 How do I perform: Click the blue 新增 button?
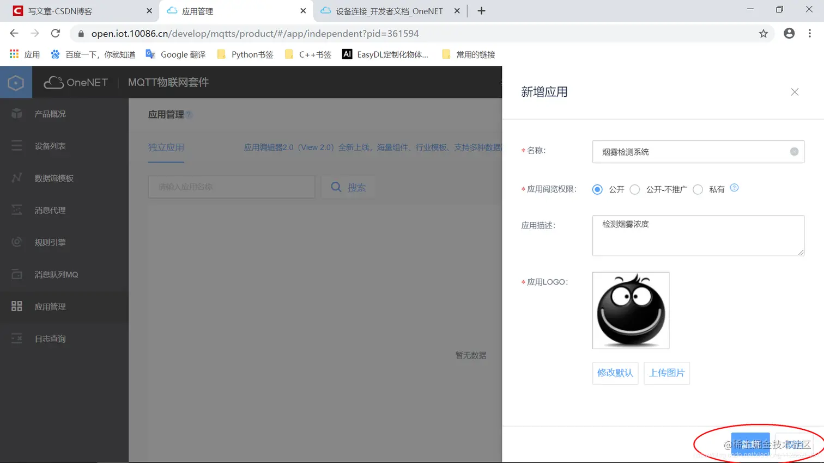coord(750,445)
